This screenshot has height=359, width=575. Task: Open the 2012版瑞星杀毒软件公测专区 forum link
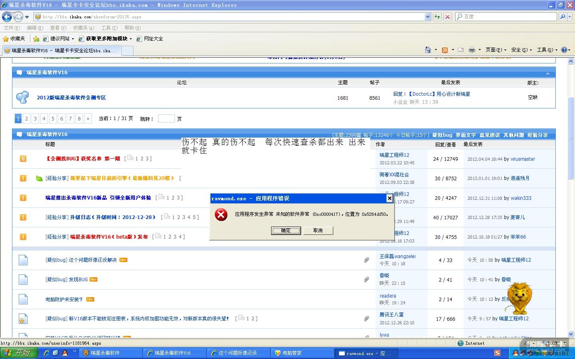[x=71, y=98]
